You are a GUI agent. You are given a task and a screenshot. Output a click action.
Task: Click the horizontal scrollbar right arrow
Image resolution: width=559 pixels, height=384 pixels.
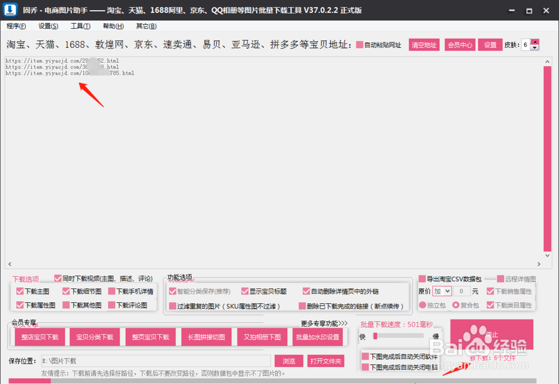(x=539, y=264)
